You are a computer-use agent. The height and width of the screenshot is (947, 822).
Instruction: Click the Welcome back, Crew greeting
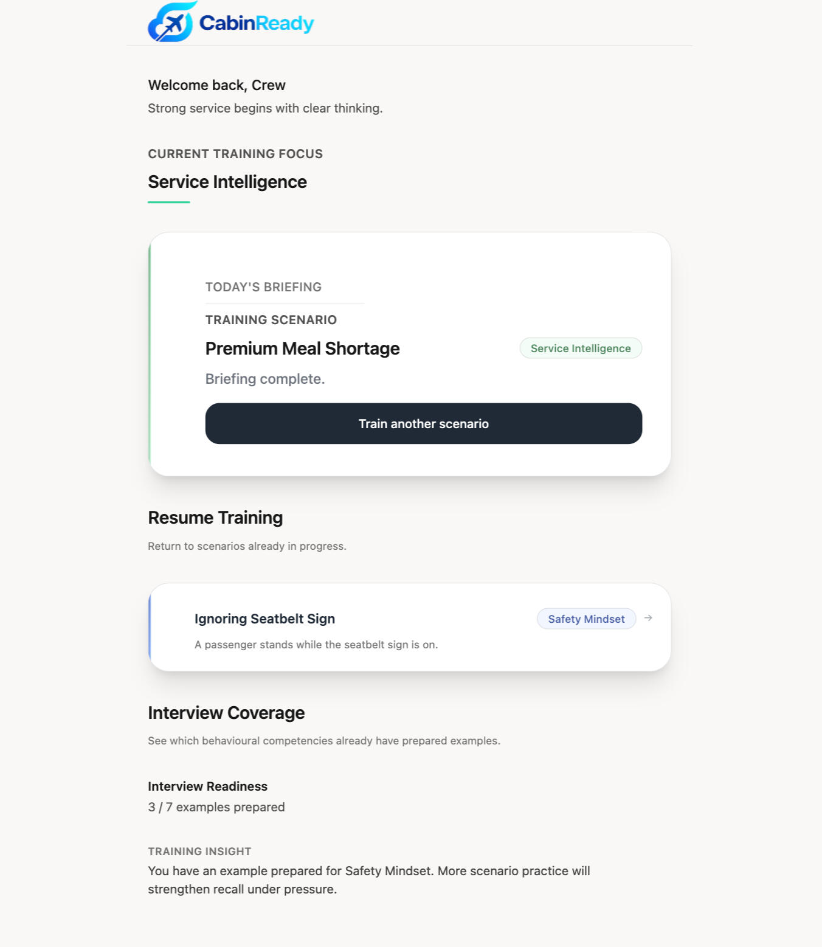(216, 85)
